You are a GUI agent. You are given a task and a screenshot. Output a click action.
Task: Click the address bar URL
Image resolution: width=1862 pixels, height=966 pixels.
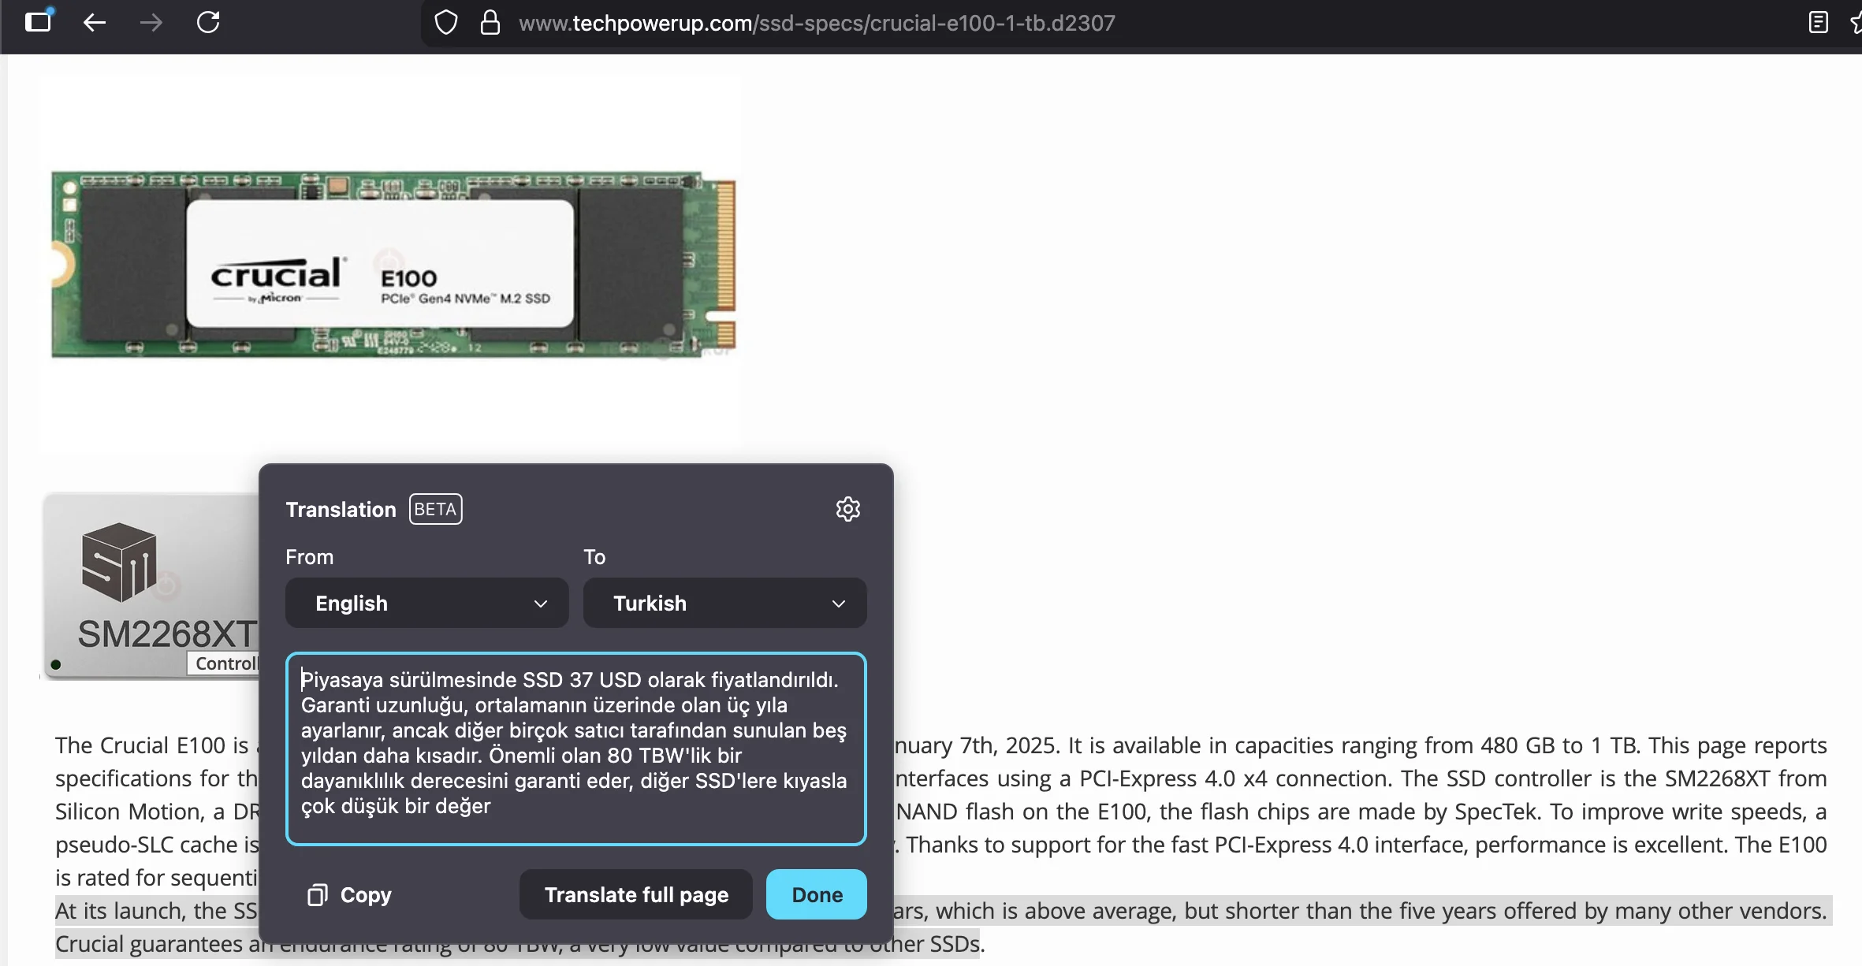[816, 22]
